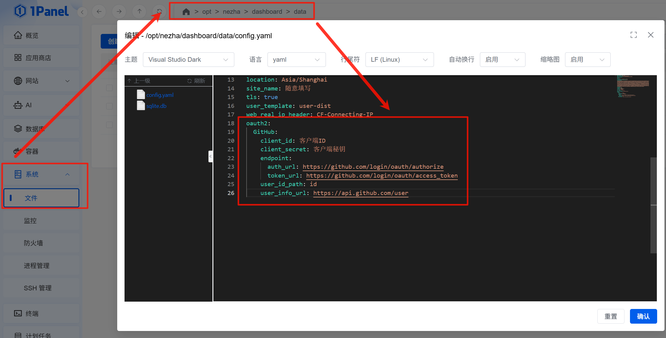Open the 监控 monitoring page
This screenshot has height=338, width=666.
[42, 220]
